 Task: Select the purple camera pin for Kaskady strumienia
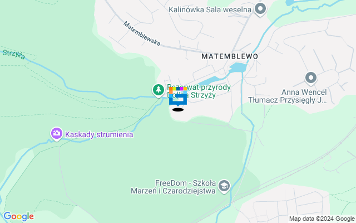point(57,134)
